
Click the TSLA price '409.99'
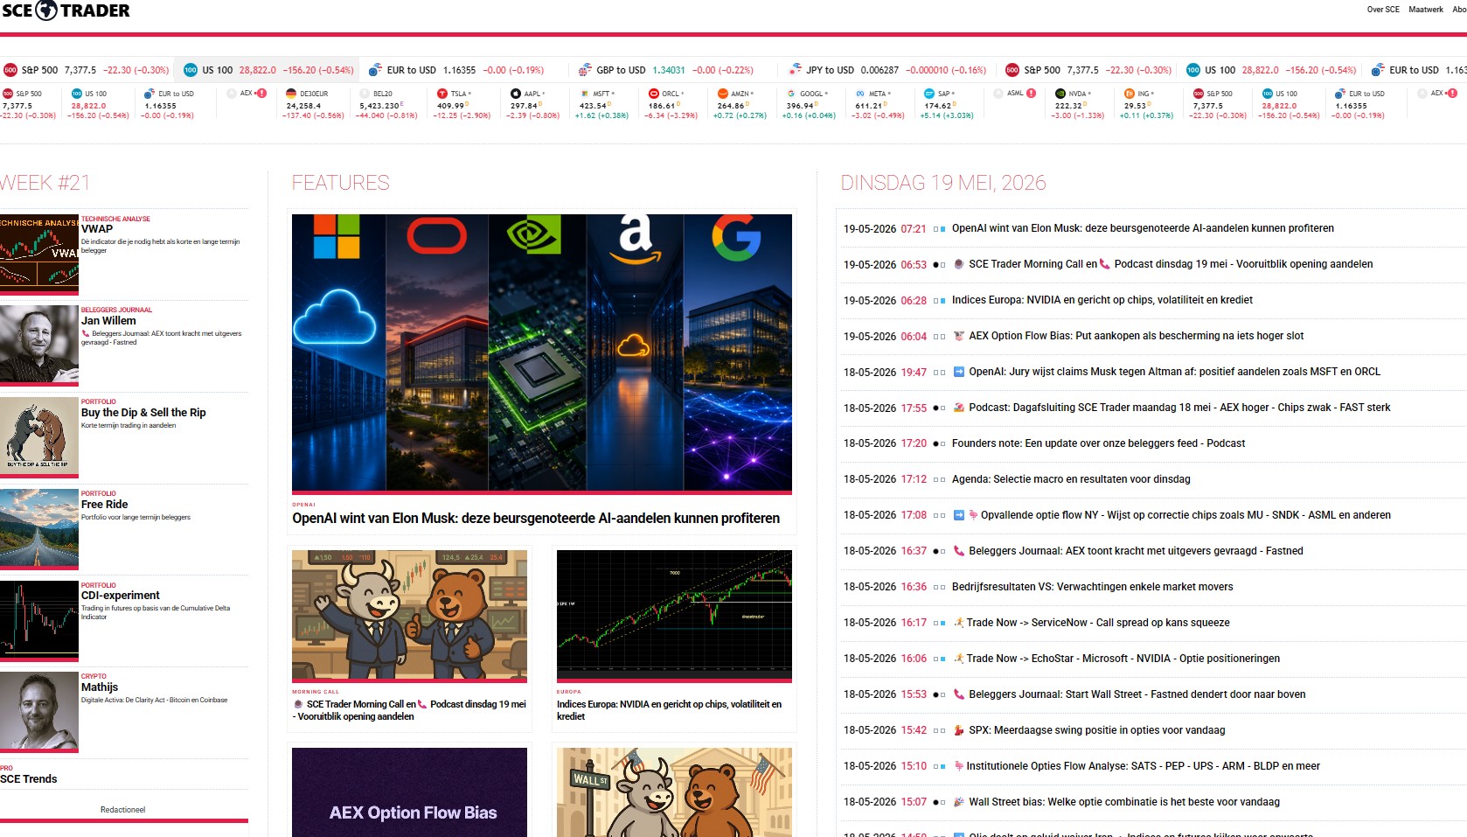pos(451,106)
